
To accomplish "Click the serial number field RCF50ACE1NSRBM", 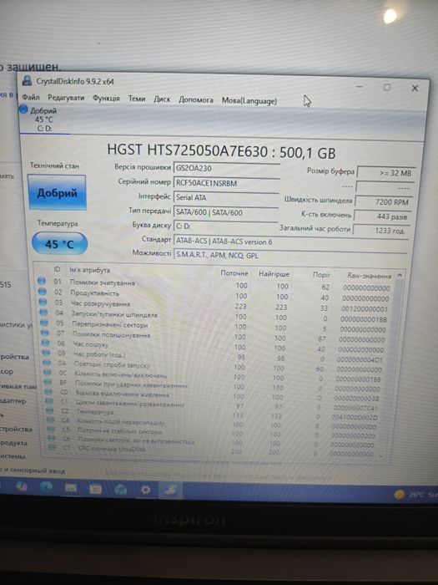I will tap(226, 183).
